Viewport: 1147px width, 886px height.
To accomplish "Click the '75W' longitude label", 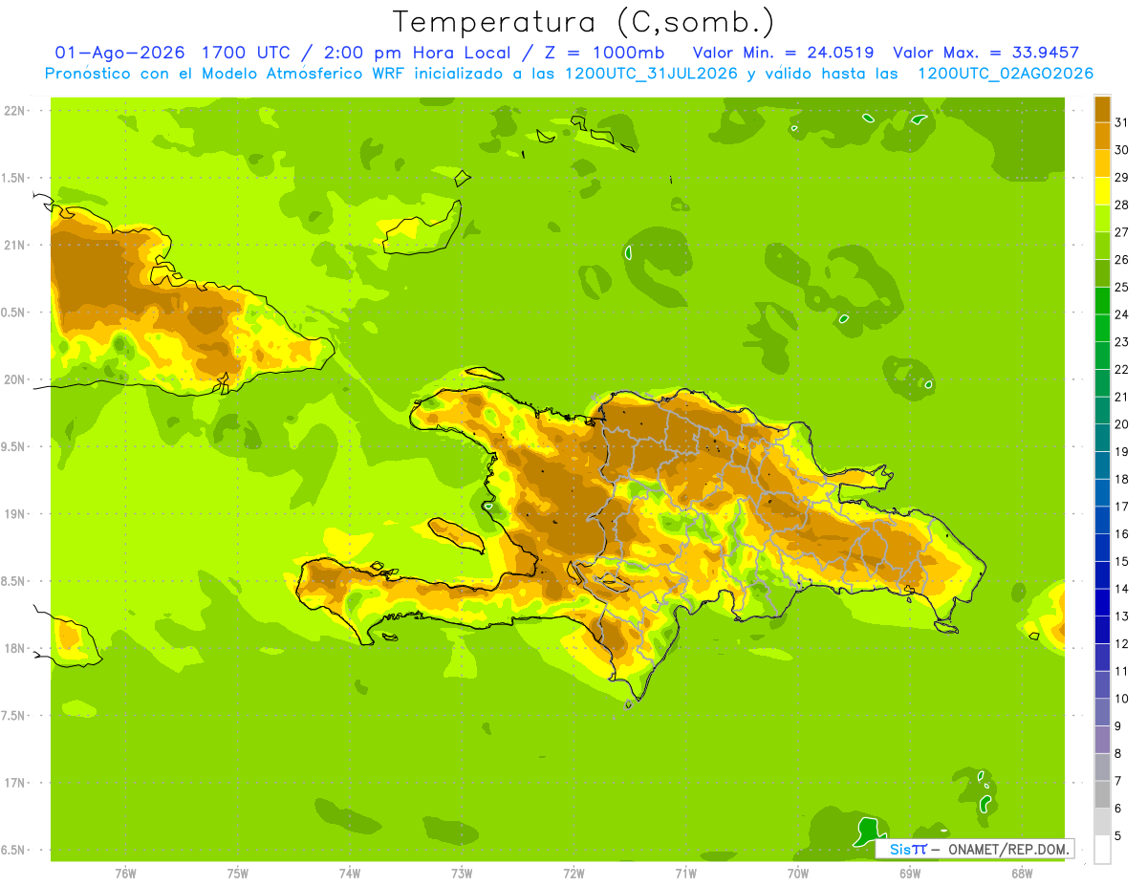I will tap(238, 874).
